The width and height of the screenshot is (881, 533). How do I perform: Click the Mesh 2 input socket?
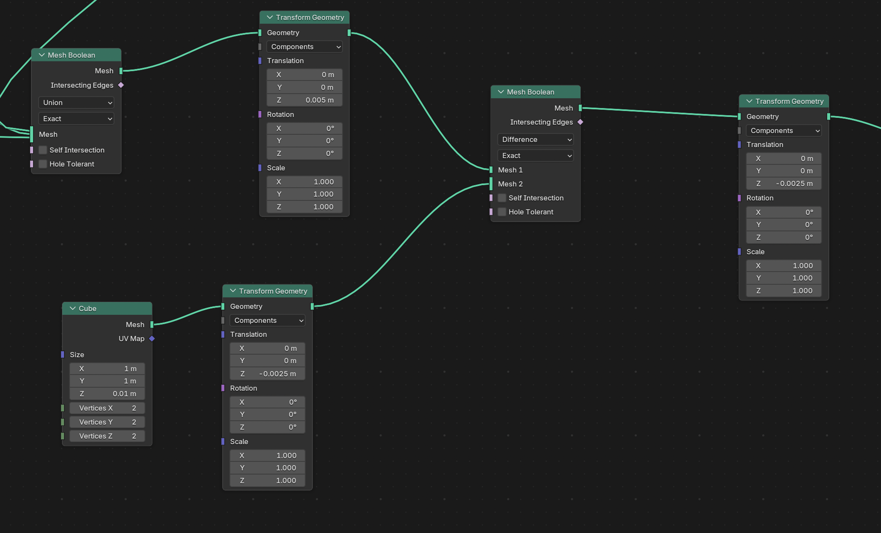point(491,184)
